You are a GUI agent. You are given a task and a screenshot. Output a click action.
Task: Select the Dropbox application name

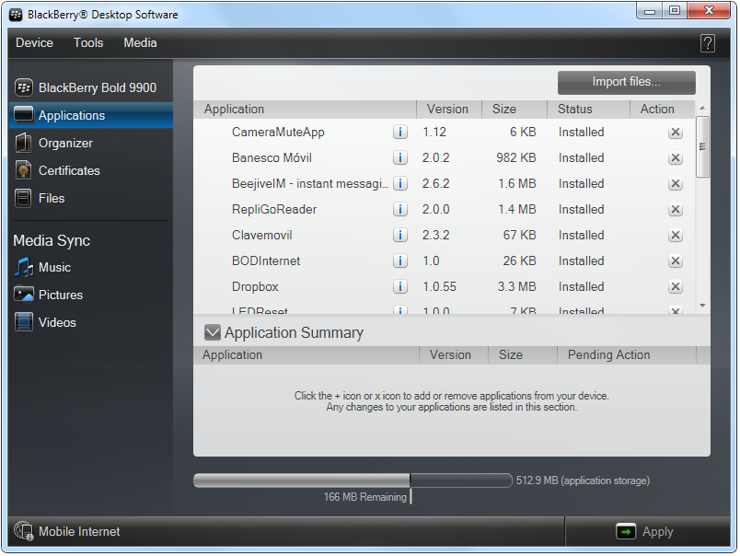pyautogui.click(x=255, y=286)
